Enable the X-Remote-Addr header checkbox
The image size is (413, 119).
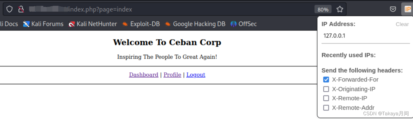click(x=326, y=108)
